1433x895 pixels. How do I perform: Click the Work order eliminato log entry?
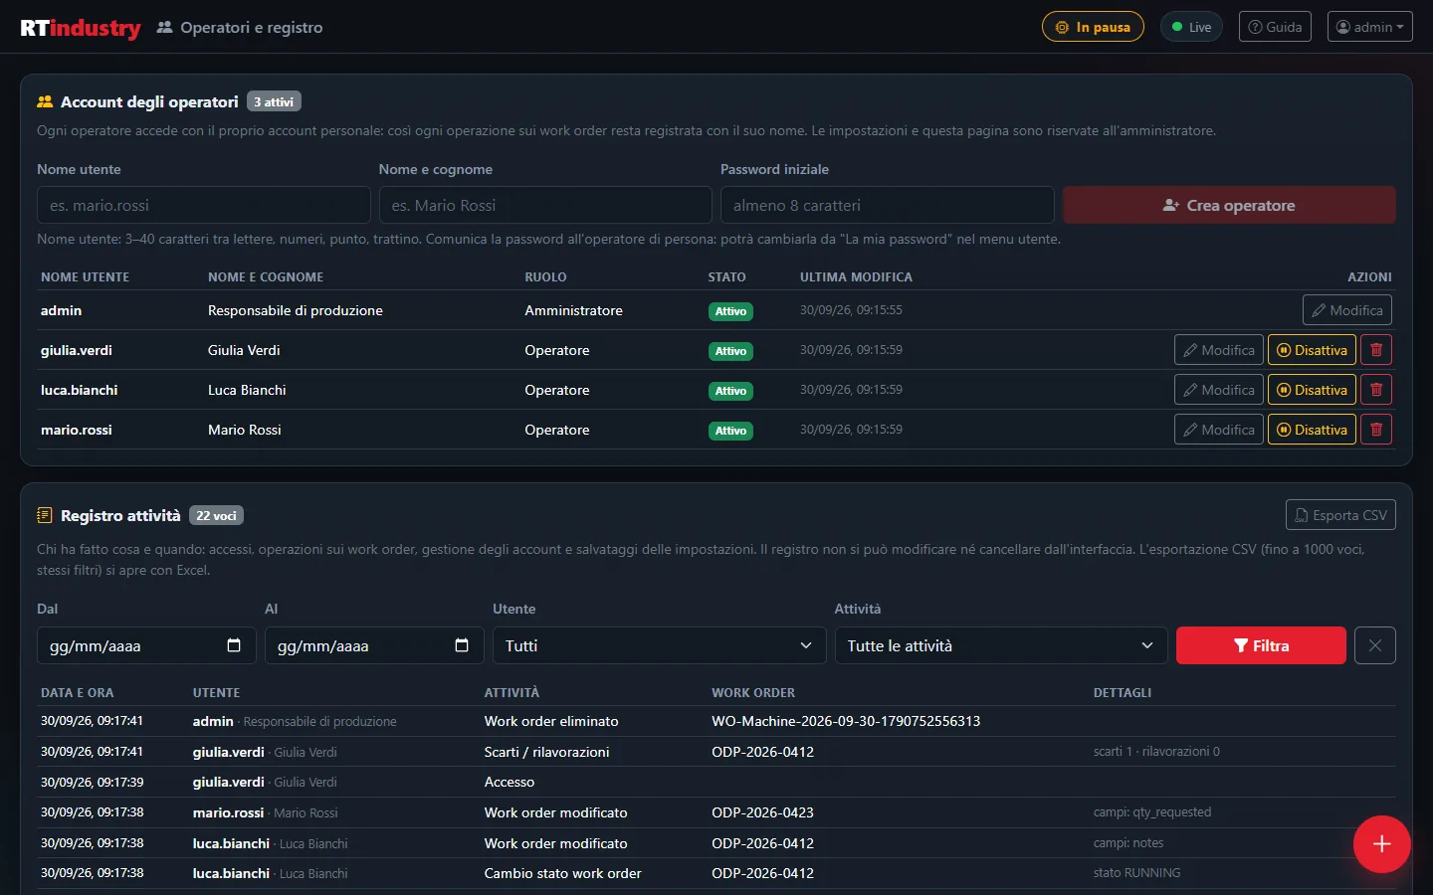551,721
